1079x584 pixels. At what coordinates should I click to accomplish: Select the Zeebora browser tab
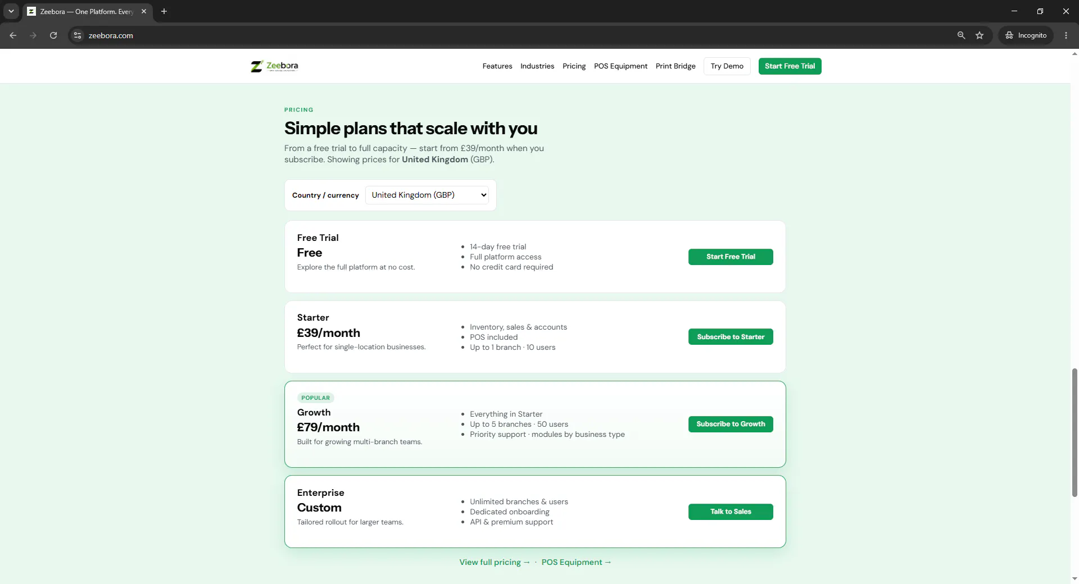[x=87, y=11]
